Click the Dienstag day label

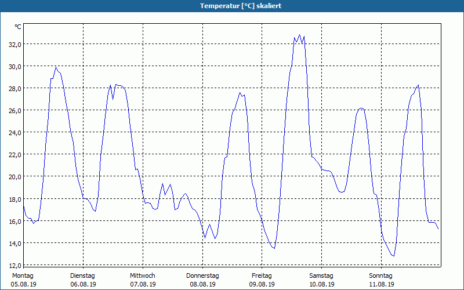coord(82,276)
